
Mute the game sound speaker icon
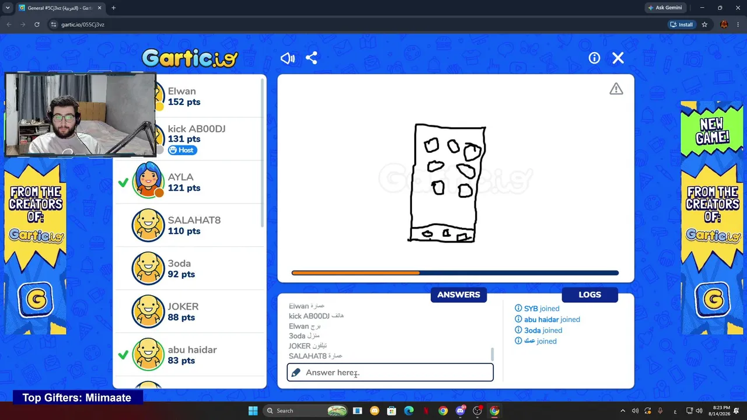tap(287, 58)
